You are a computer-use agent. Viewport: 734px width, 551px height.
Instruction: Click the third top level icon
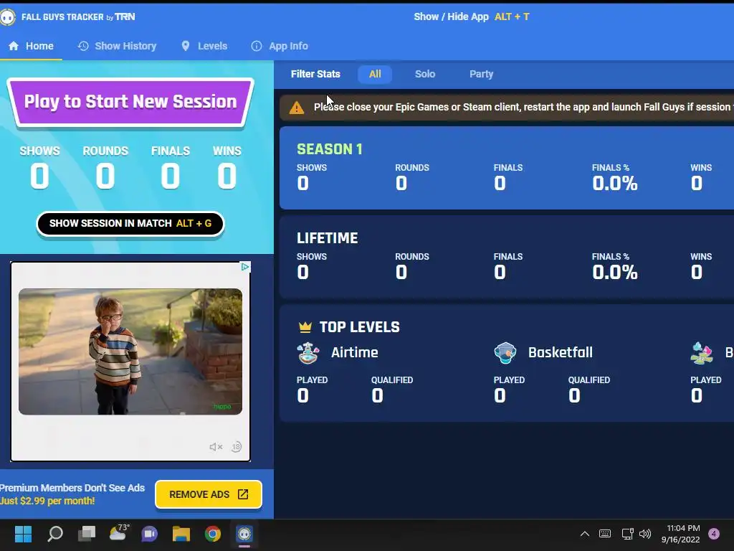[x=702, y=353]
